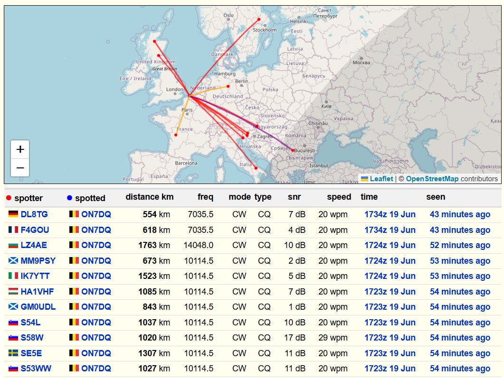The image size is (504, 378).
Task: Click the 'mode' column header
Action: (x=239, y=197)
